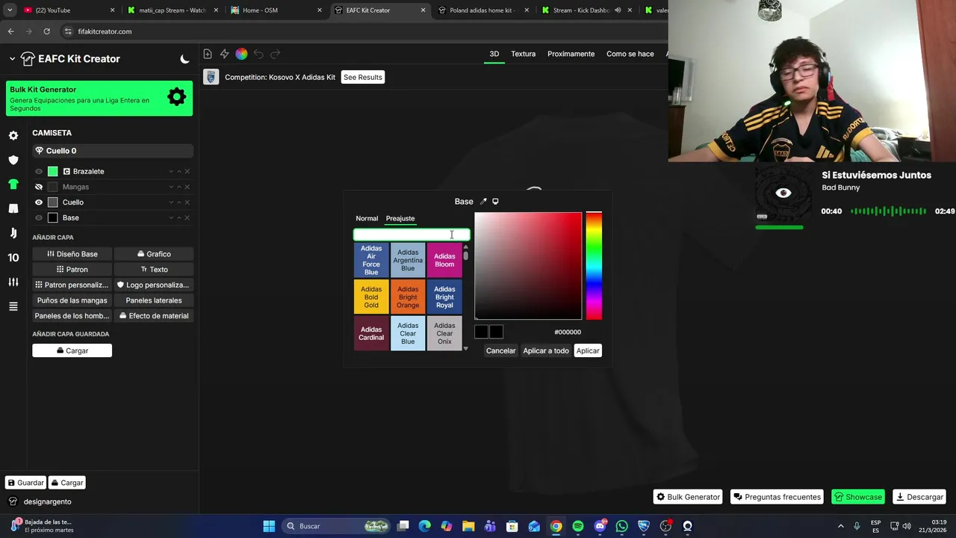Open the Brazalete layer green color swatch
This screenshot has height=538, width=956.
(52, 171)
